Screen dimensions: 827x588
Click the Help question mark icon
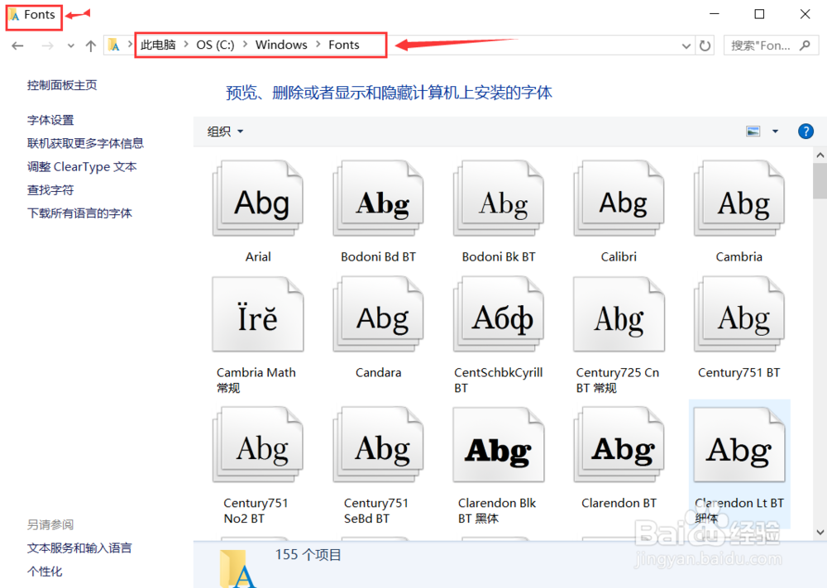point(805,131)
